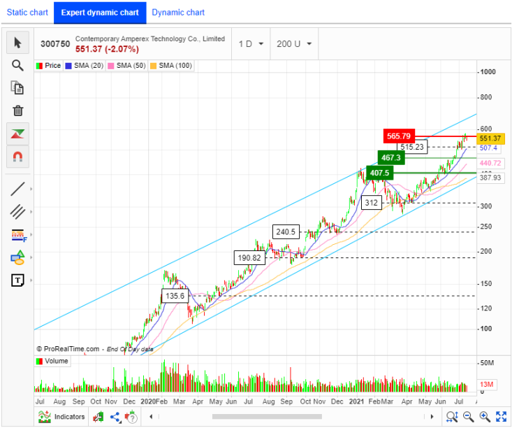Expand the Fibonacci tool options arrow
The height and width of the screenshot is (428, 519).
31,234
